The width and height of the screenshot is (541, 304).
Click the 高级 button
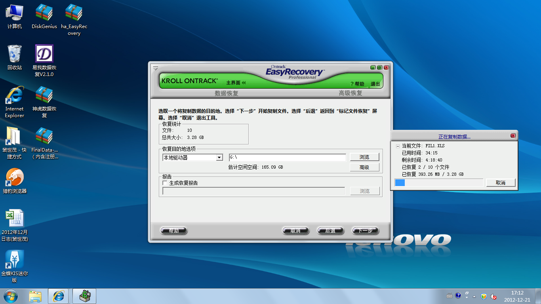[x=364, y=167]
